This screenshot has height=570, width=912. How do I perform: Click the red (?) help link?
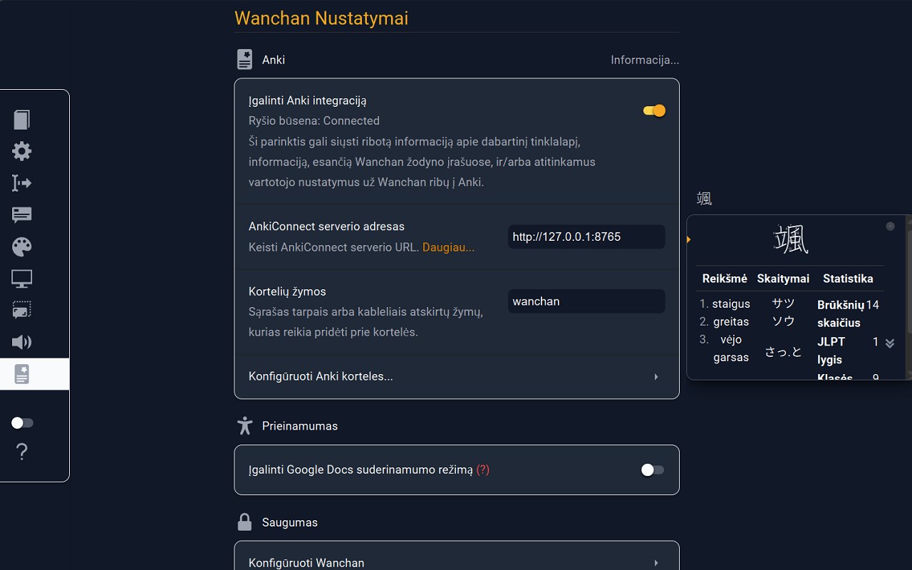coord(483,470)
